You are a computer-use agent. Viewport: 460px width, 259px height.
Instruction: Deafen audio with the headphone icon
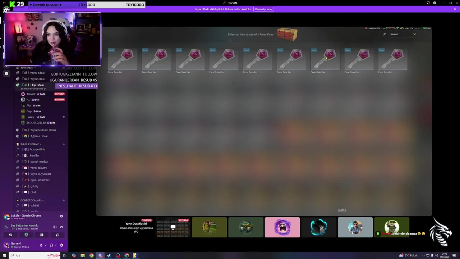click(x=51, y=245)
